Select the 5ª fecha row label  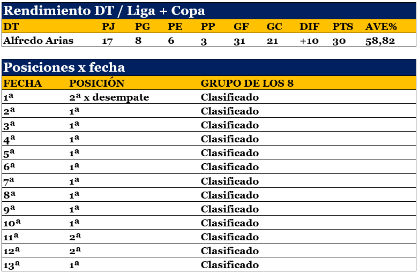click(9, 153)
